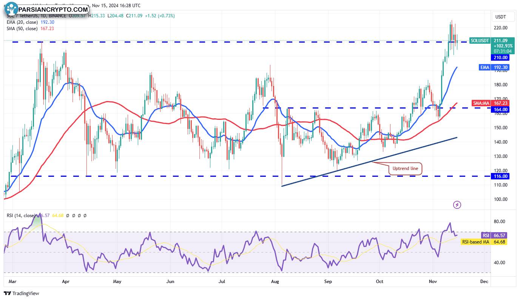Image resolution: width=520 pixels, height=300 pixels.
Task: Click the TradingView logo at bottom left
Action: [22, 293]
